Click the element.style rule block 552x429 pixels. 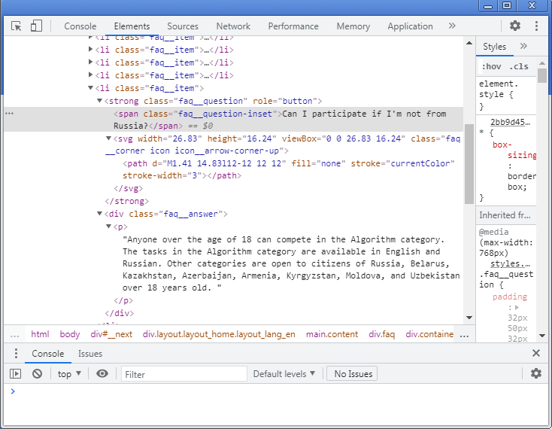(x=505, y=95)
